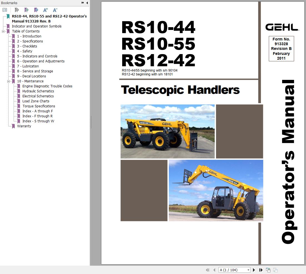Screen dimensions: 306x274
Task: Click the bottom telehandler photo with raised boom
Action: pos(216,191)
